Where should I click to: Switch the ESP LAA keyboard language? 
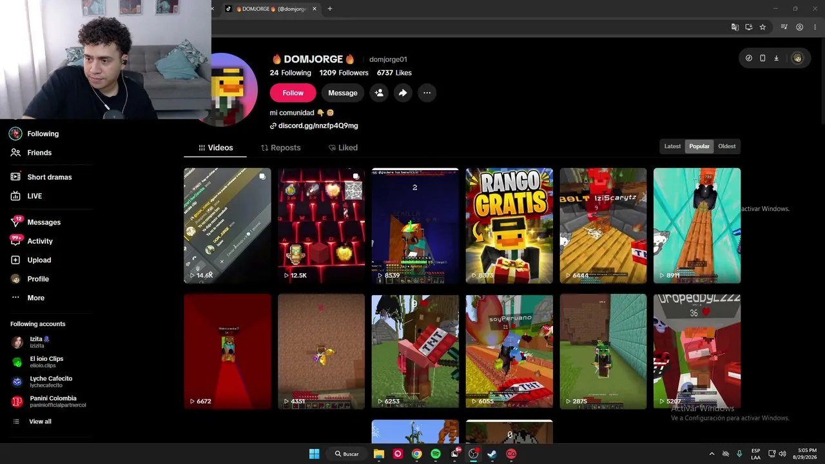tap(755, 454)
